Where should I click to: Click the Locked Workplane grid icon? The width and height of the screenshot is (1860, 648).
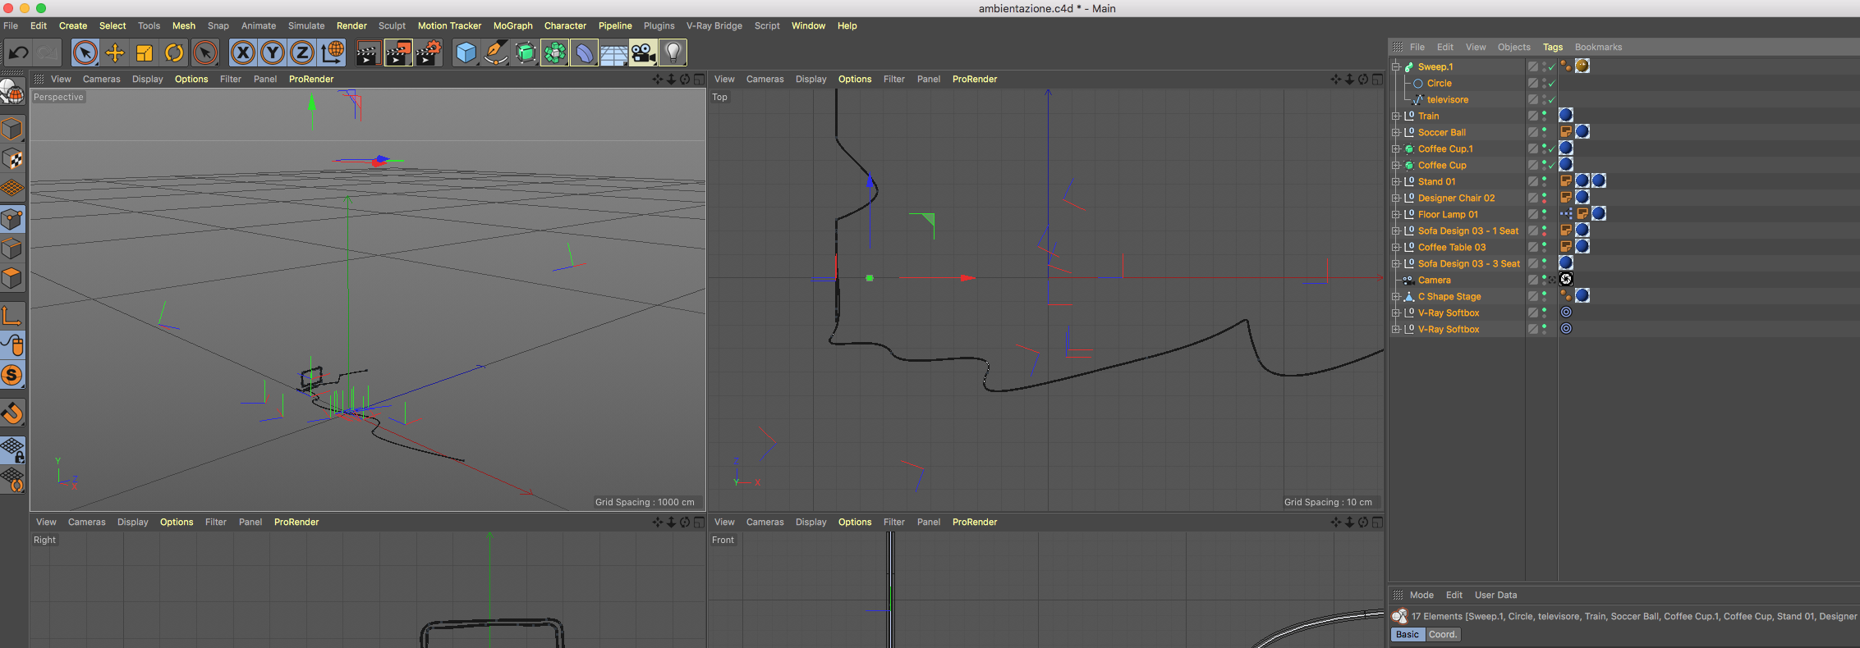[12, 450]
